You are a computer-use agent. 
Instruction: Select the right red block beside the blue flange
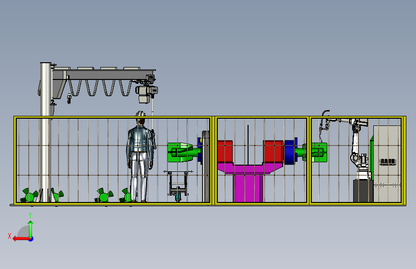coord(273,152)
